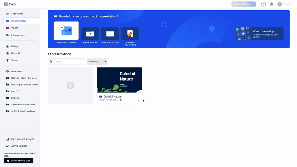
Task: Open notifications bell icon
Action: 272,4
